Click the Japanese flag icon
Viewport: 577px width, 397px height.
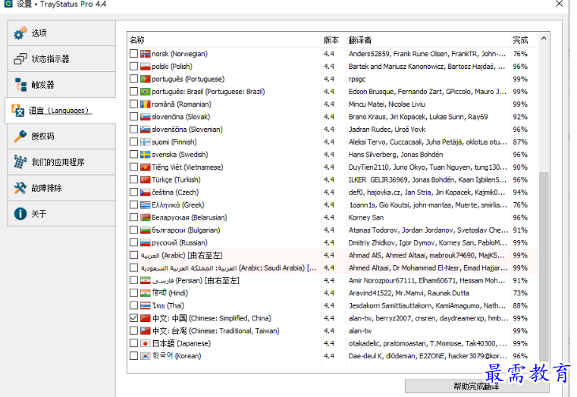[x=146, y=343]
